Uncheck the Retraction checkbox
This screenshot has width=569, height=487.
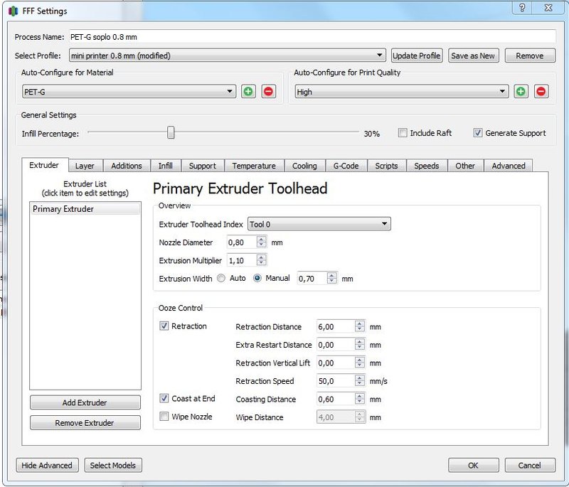point(164,326)
